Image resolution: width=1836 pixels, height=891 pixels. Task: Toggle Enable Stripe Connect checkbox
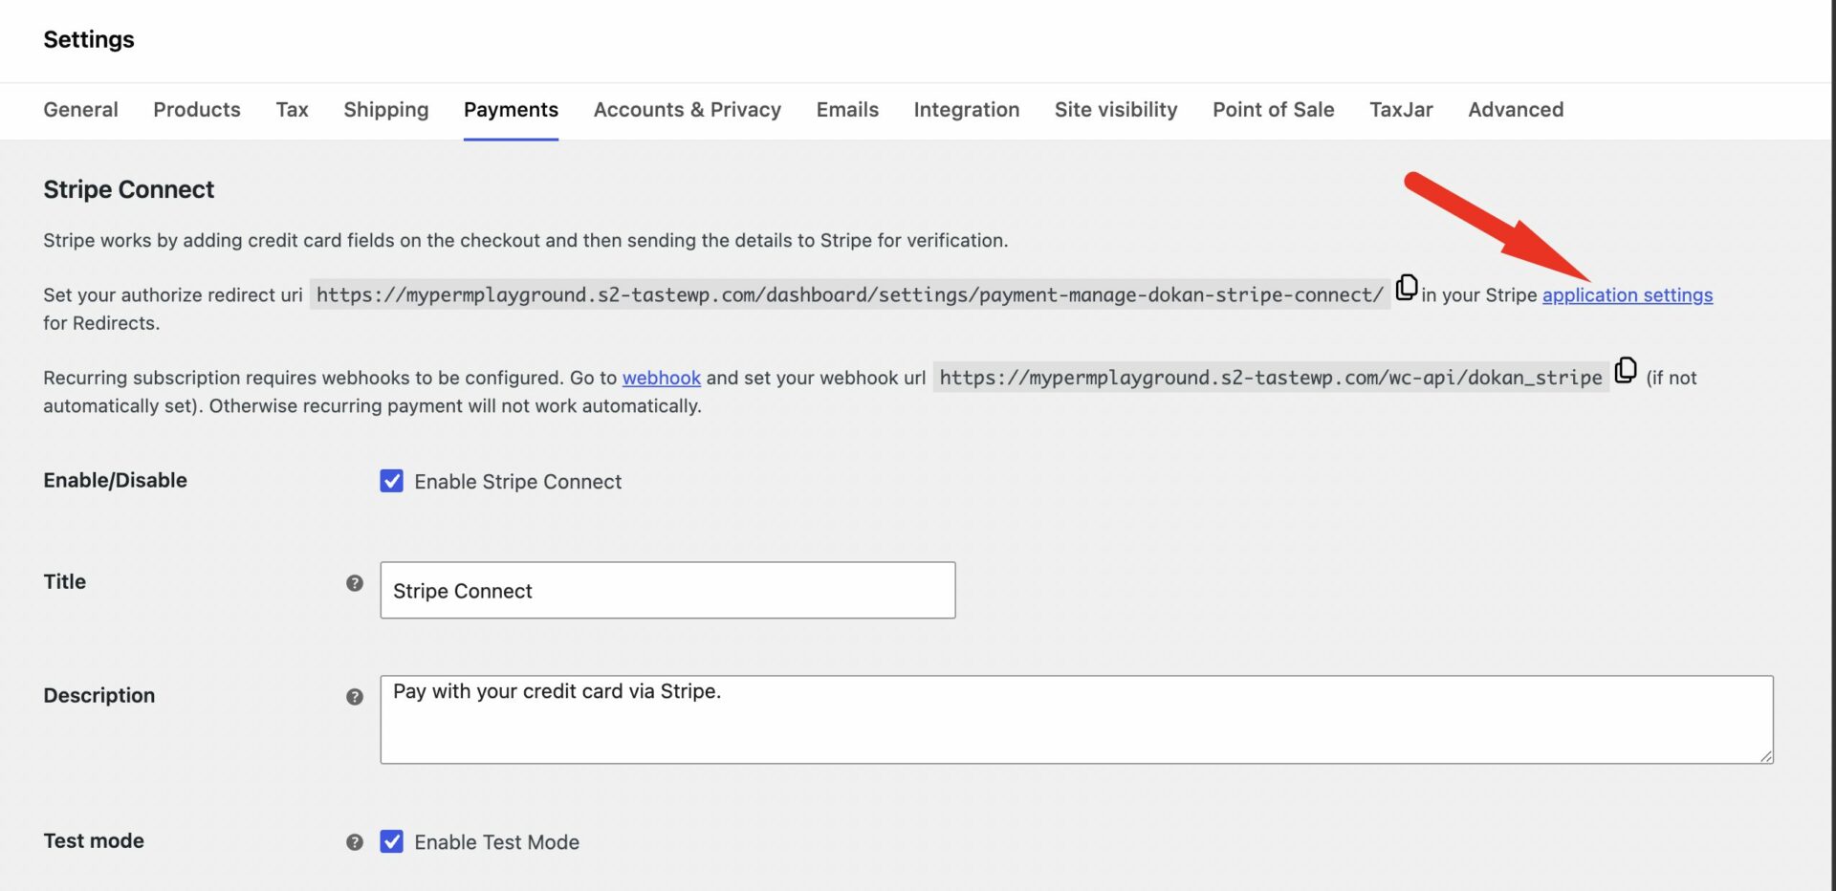(x=392, y=481)
